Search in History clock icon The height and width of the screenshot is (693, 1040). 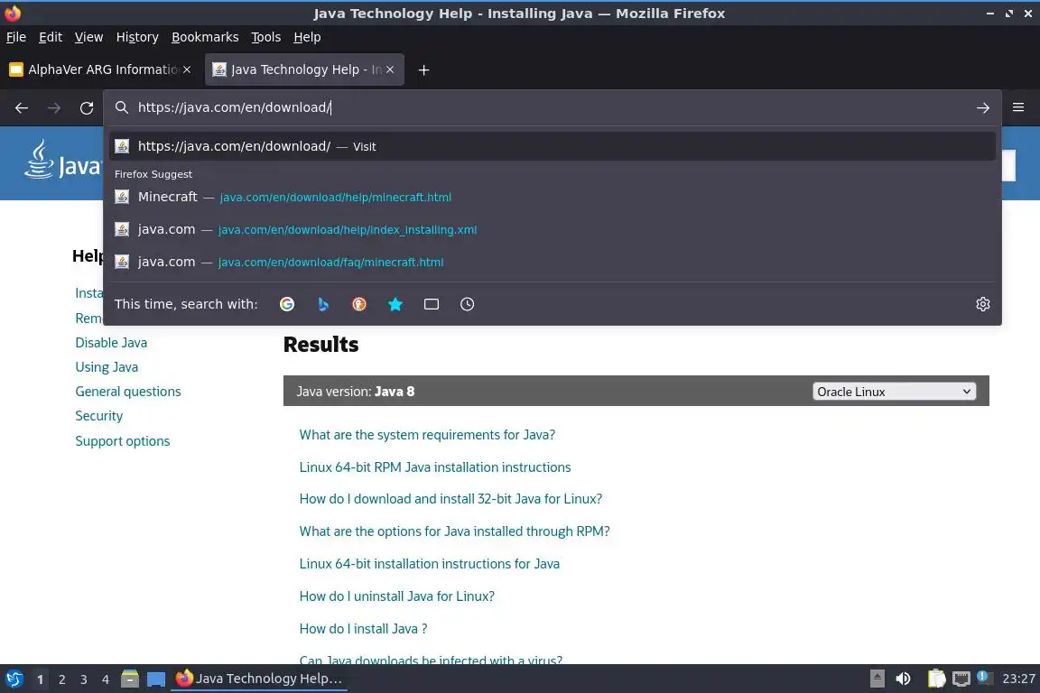click(467, 304)
